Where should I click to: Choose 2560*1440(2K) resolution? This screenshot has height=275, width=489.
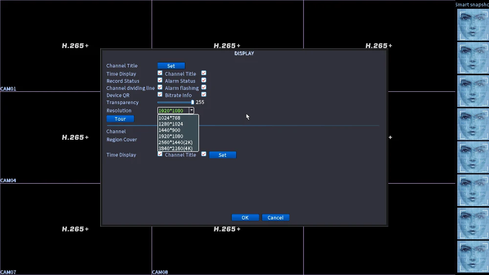(178, 142)
